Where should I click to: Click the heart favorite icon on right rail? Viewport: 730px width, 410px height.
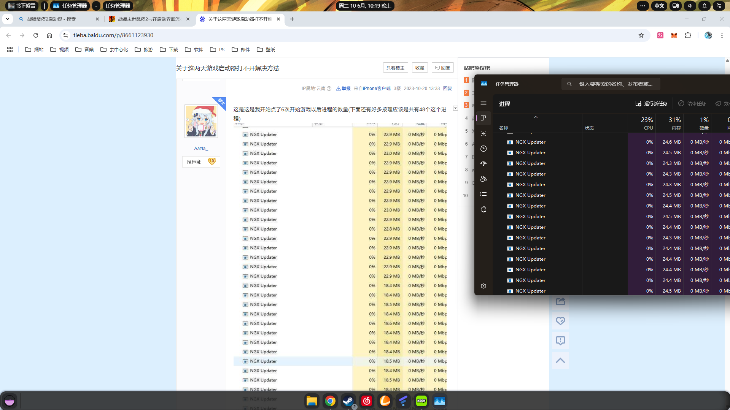tap(560, 321)
